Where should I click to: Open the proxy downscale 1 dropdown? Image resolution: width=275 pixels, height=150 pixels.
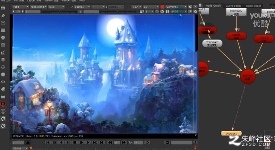pos(149,11)
